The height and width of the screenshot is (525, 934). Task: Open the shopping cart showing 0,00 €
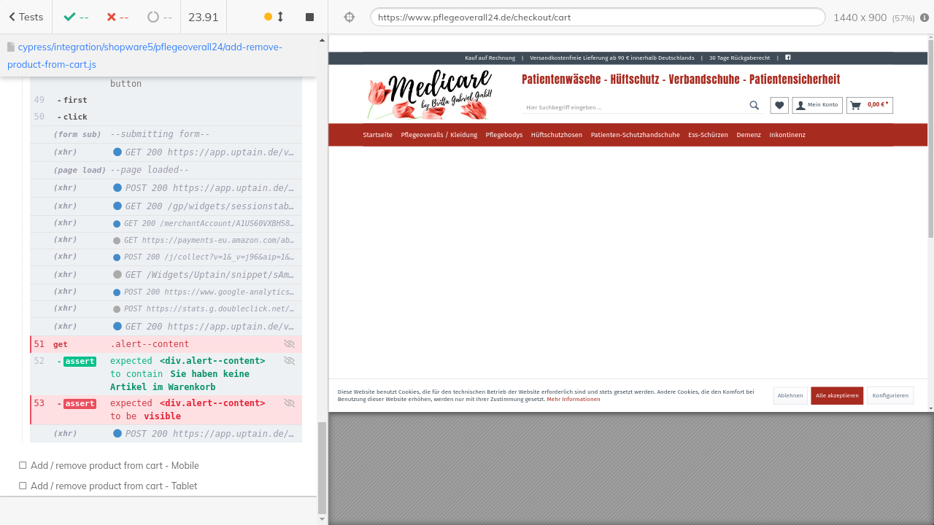pyautogui.click(x=869, y=105)
